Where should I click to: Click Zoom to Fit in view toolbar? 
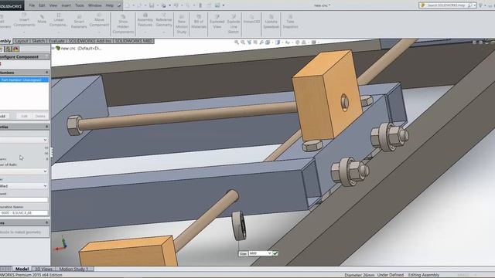(x=237, y=42)
